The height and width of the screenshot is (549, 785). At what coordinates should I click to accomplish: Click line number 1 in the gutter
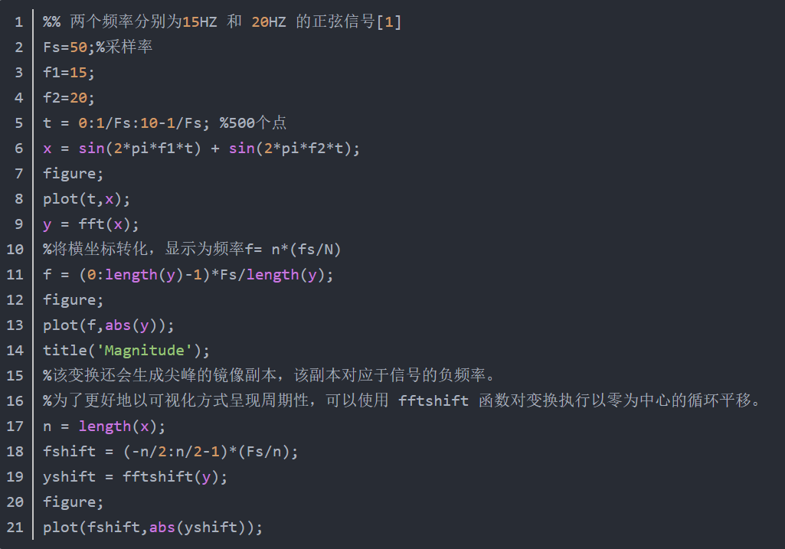click(x=18, y=22)
